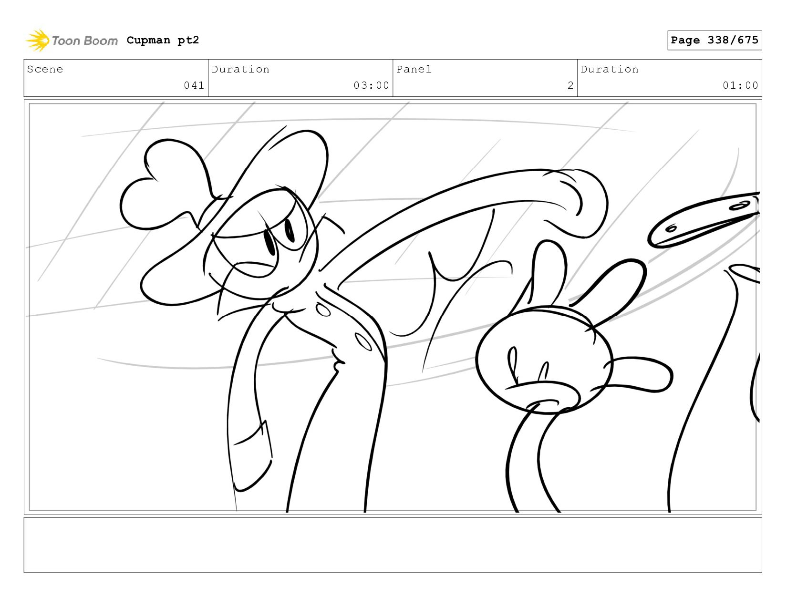This screenshot has width=787, height=608.
Task: Select the 'Scene' header label
Action: (45, 69)
